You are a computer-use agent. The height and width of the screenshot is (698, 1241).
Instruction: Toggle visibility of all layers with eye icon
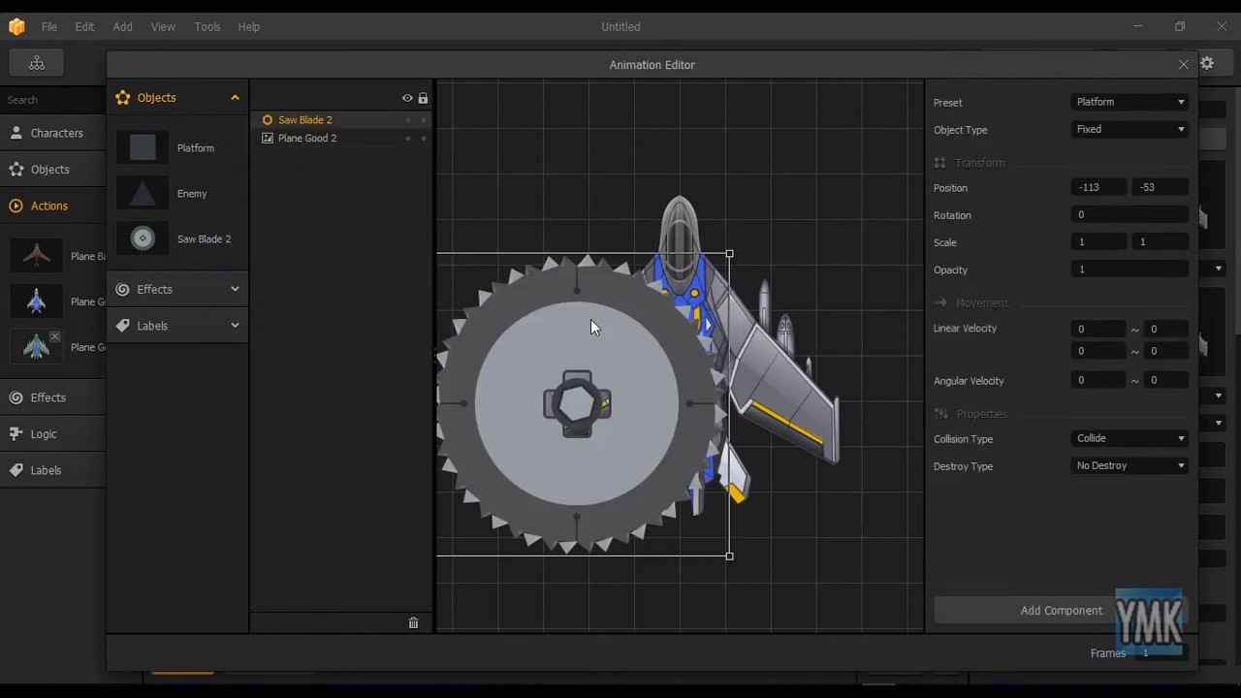click(407, 98)
